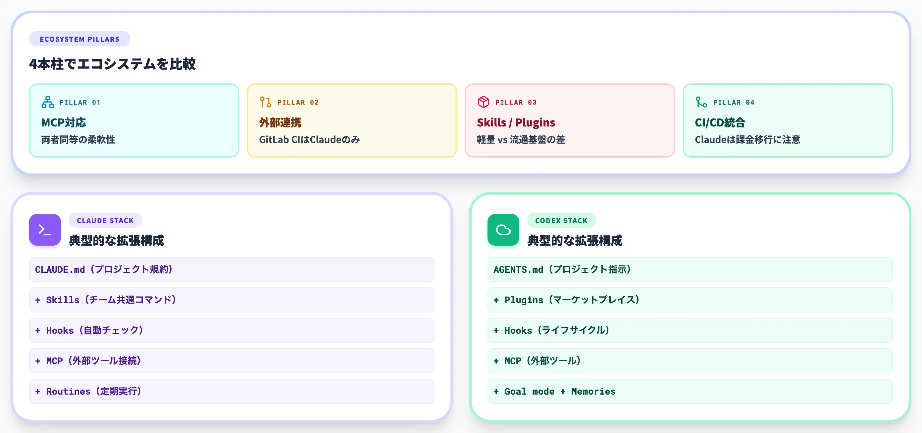The image size is (922, 433).
Task: Click the package box icon in Pillar 03
Action: (483, 102)
